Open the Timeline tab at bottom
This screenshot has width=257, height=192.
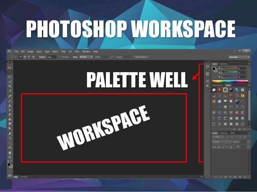coord(24,177)
